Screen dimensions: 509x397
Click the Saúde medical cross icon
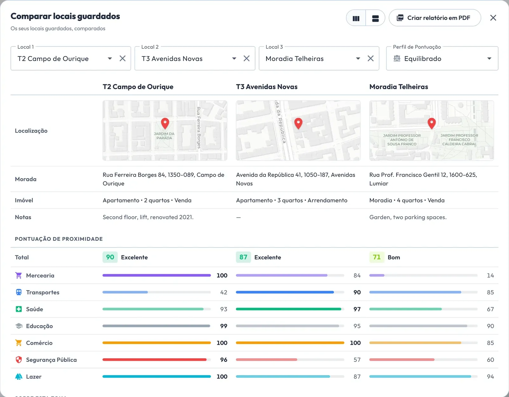coord(19,309)
